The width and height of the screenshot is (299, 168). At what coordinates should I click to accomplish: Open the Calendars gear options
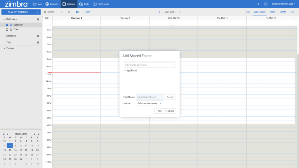coord(38,19)
